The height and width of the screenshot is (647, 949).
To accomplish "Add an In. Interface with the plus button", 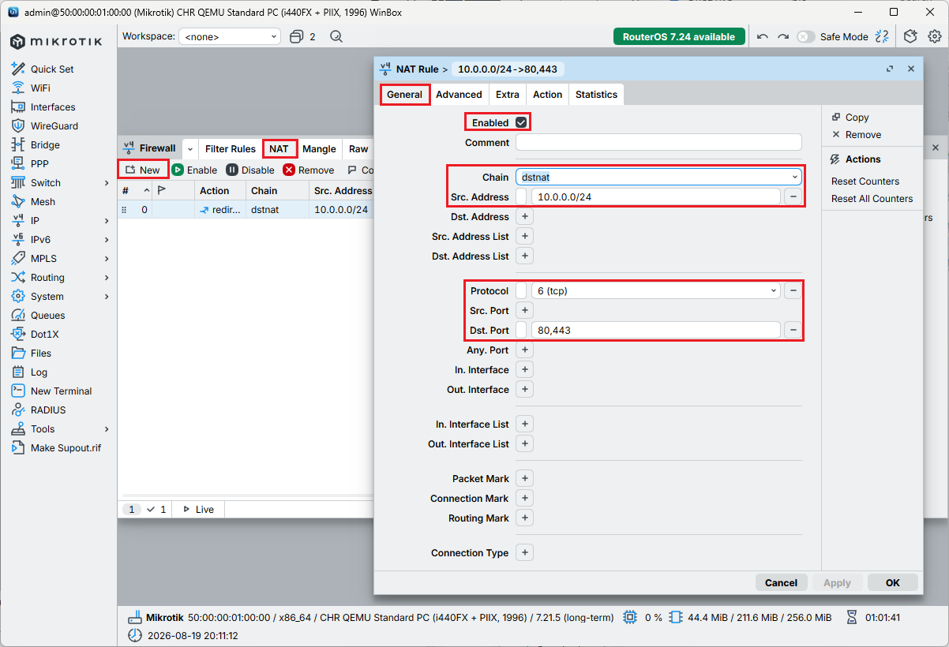I will point(525,369).
